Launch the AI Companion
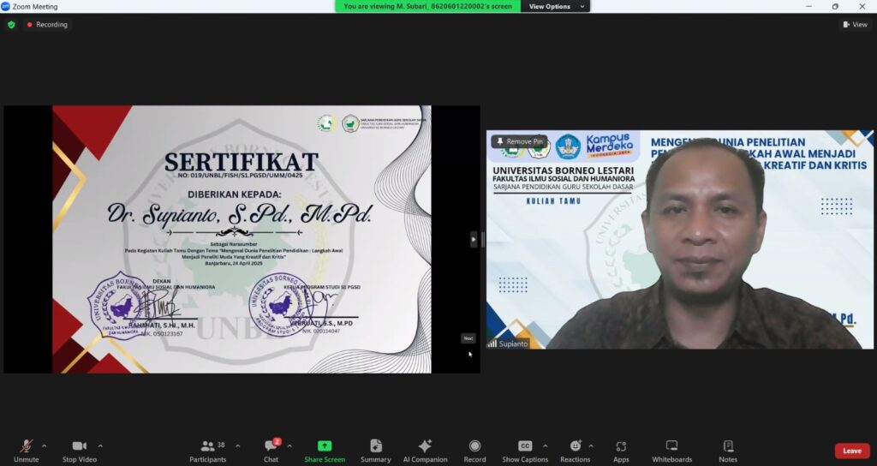Image resolution: width=877 pixels, height=466 pixels. (x=425, y=451)
